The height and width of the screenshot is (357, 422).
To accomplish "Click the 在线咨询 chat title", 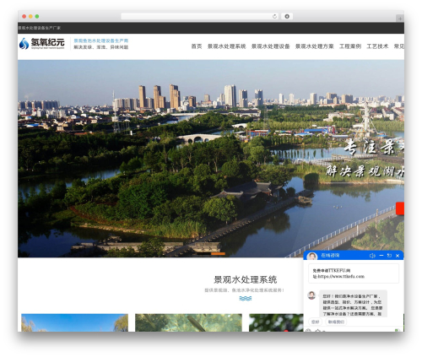I will coord(330,256).
